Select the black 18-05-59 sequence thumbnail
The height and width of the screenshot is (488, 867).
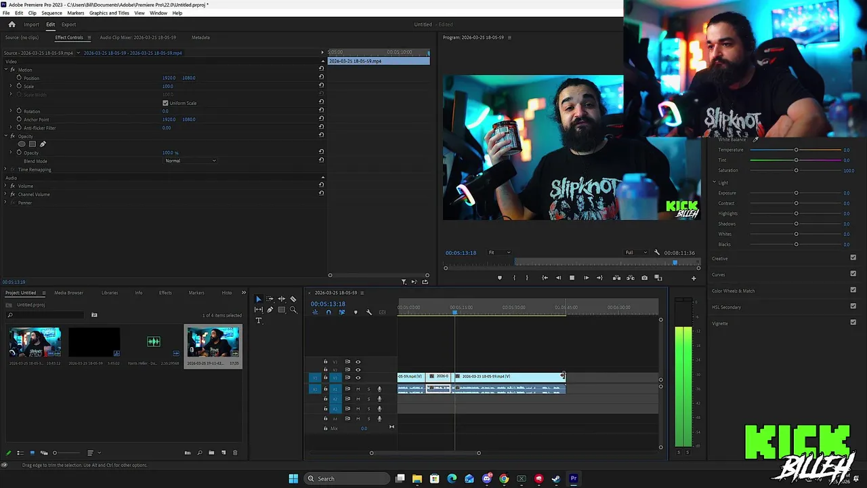[94, 342]
